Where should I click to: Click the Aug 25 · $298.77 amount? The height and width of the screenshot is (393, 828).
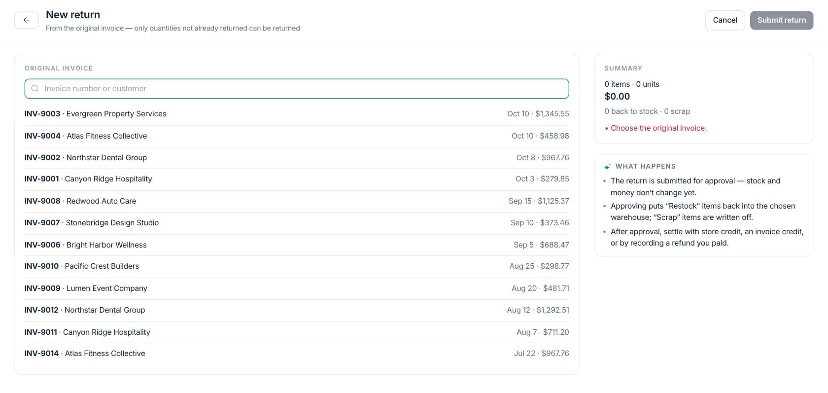(539, 266)
